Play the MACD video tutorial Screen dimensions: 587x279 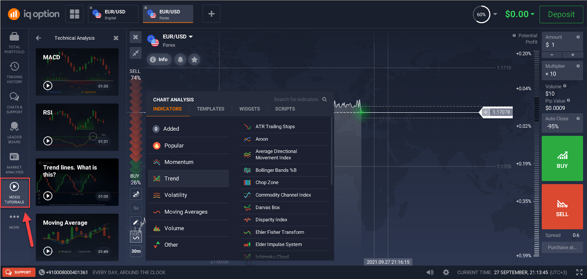coord(48,85)
